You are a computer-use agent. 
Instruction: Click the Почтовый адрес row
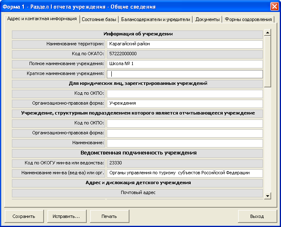(x=138, y=193)
